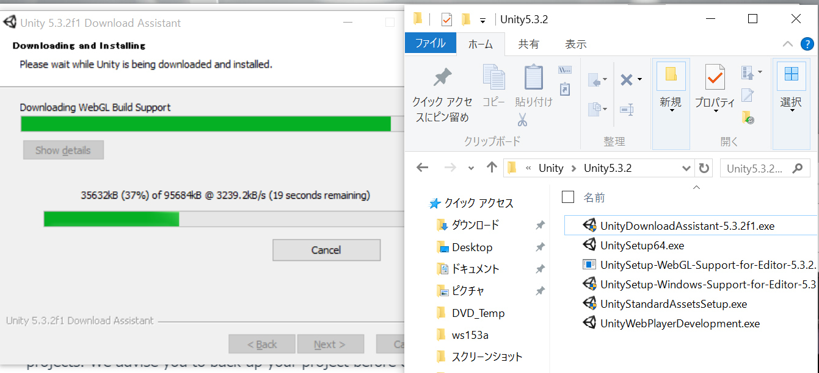The width and height of the screenshot is (819, 373).
Task: Click the Pin to Quick Access ribbon icon
Action: click(x=442, y=77)
